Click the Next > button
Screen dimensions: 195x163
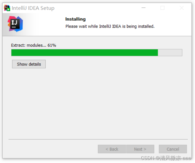(x=140, y=149)
